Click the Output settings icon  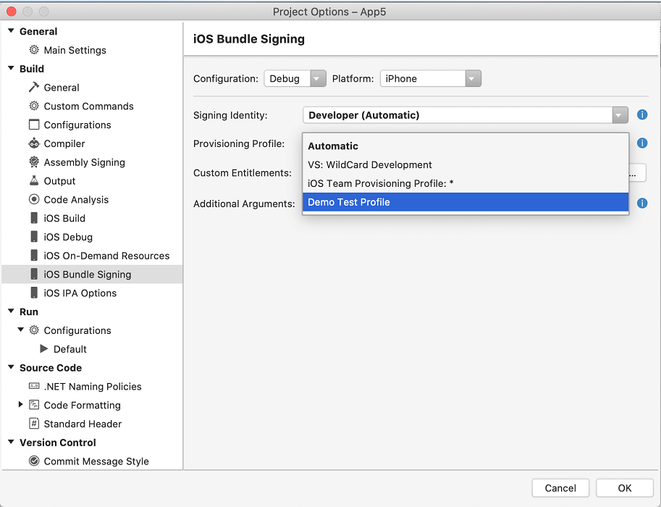pyautogui.click(x=33, y=180)
